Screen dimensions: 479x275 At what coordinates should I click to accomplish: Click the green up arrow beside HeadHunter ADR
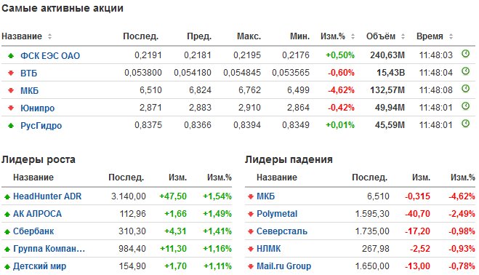pos(7,197)
